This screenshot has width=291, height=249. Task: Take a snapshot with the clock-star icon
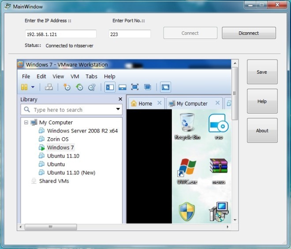[x=67, y=87]
